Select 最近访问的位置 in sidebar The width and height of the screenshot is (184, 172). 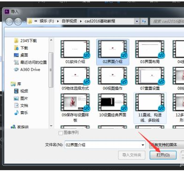30,62
